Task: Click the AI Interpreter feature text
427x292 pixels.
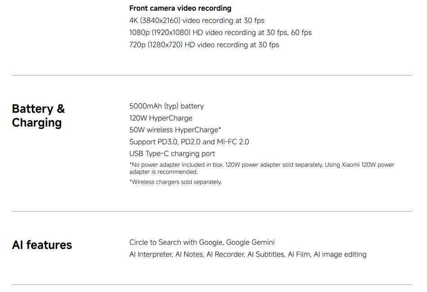Action: pos(151,254)
